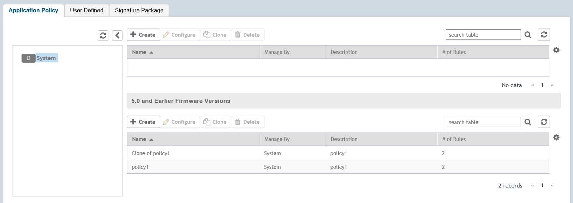The height and width of the screenshot is (203, 573).
Task: Focus the upper search table field
Action: pos(483,35)
